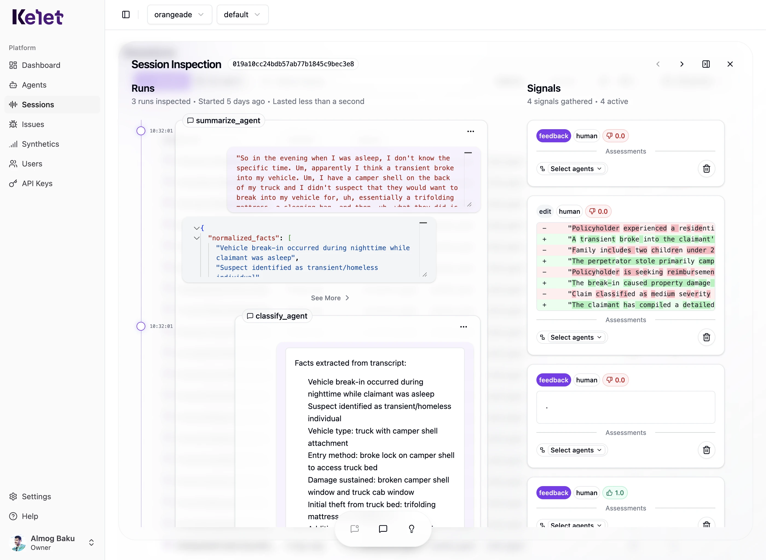Screen dimensions: 766x560
Task: Collapse the normalized_facts JSON node
Action: coord(197,238)
